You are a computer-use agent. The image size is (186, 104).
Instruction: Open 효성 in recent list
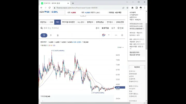point(130,91)
